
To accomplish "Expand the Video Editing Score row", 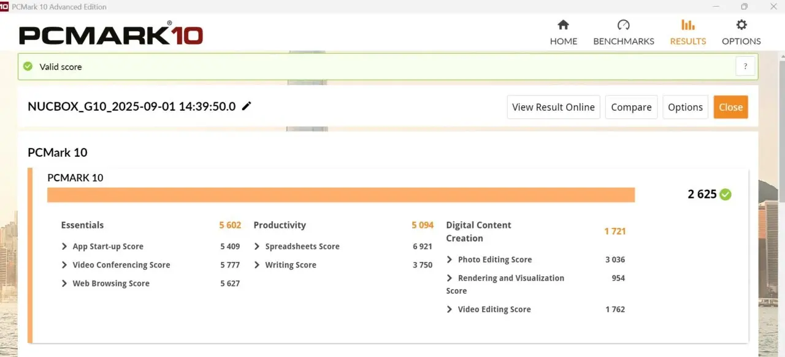I will pos(450,309).
